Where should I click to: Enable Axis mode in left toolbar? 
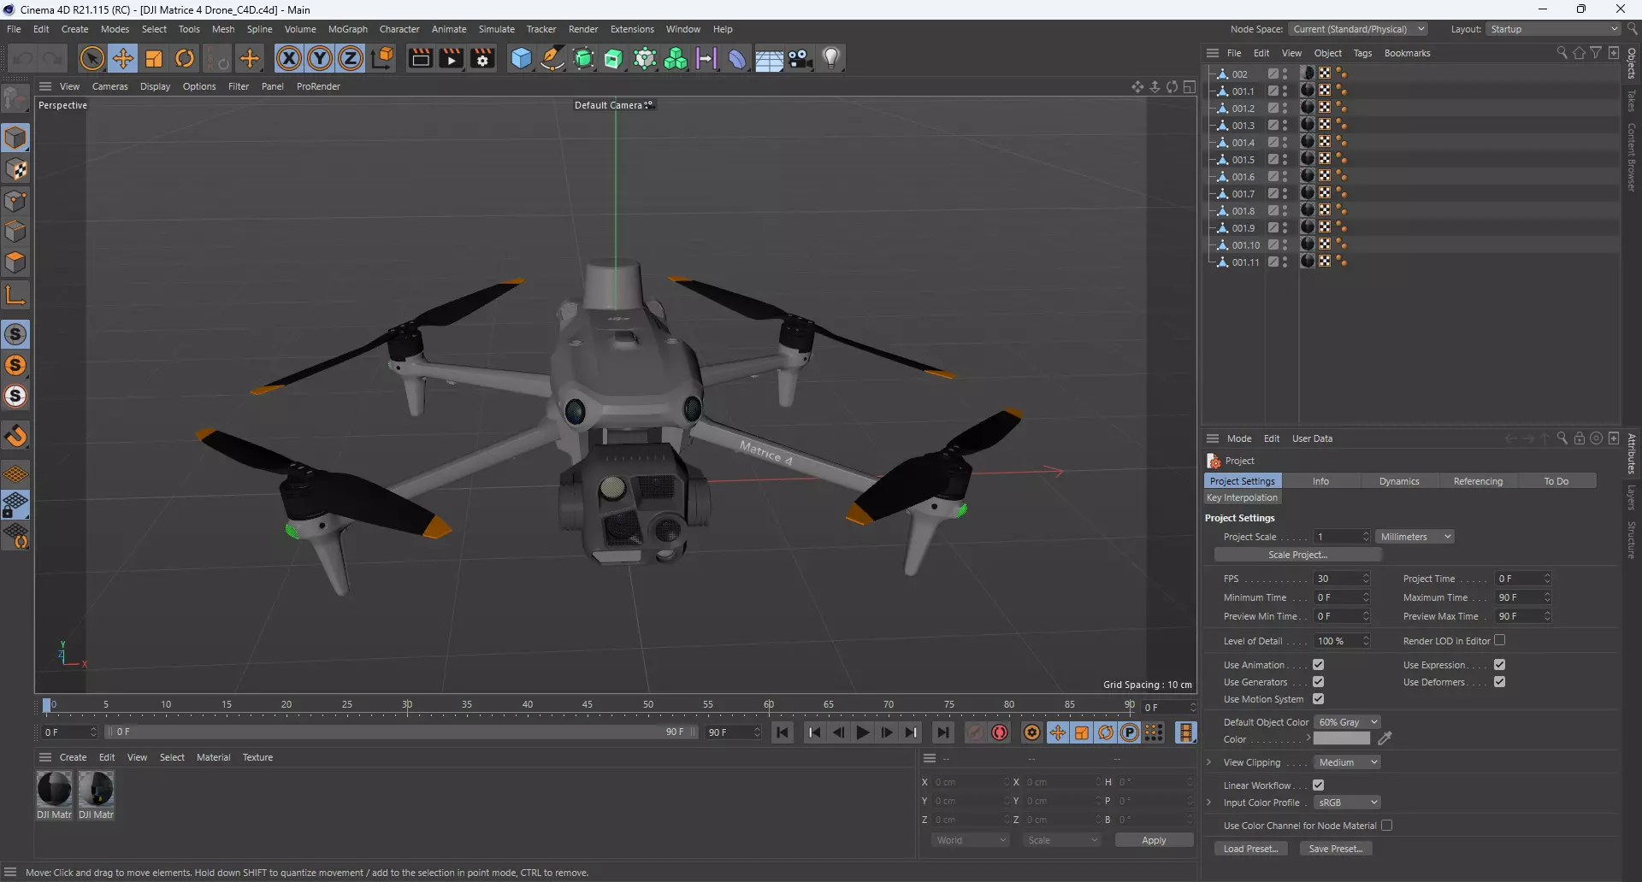[15, 296]
